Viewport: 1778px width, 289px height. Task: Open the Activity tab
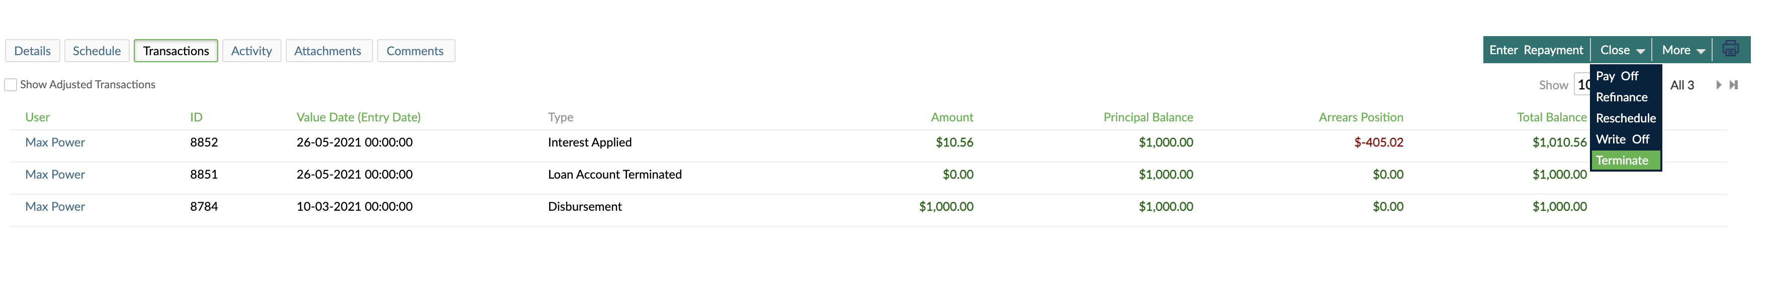click(x=251, y=50)
